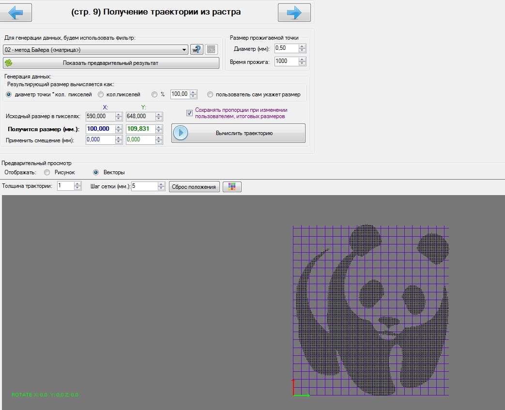This screenshot has width=505, height=410.
Task: Click Показать предварительный результат button
Action: [x=111, y=63]
